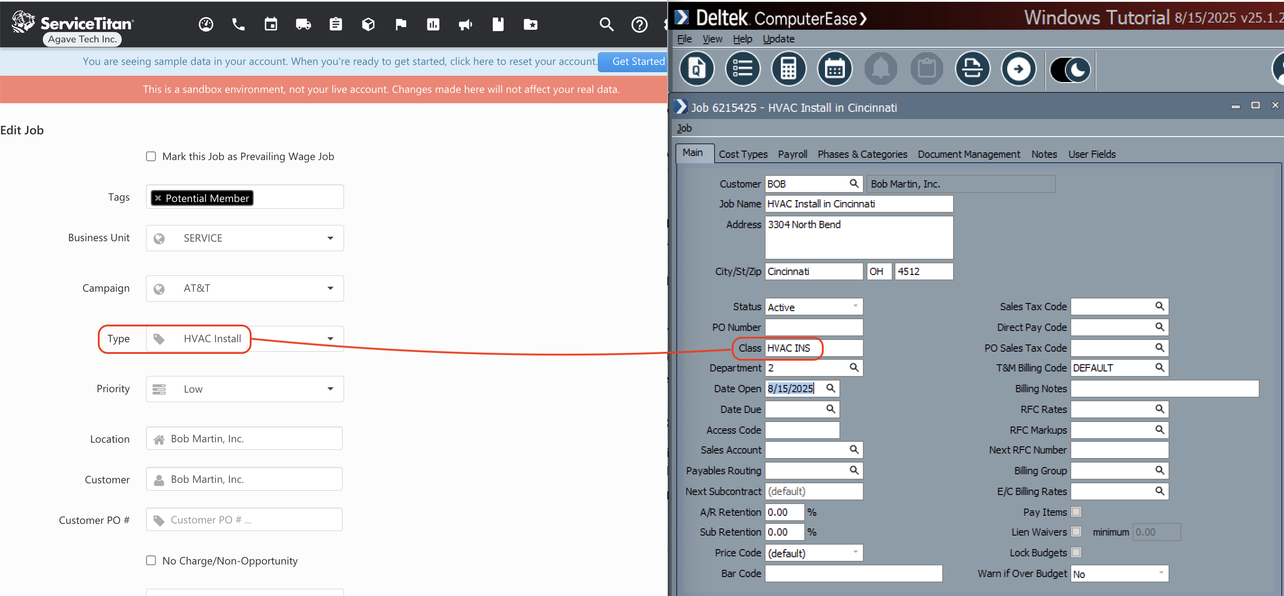Screen dimensions: 1284x596
Task: Click the Deltek list toolbar icon
Action: click(743, 69)
